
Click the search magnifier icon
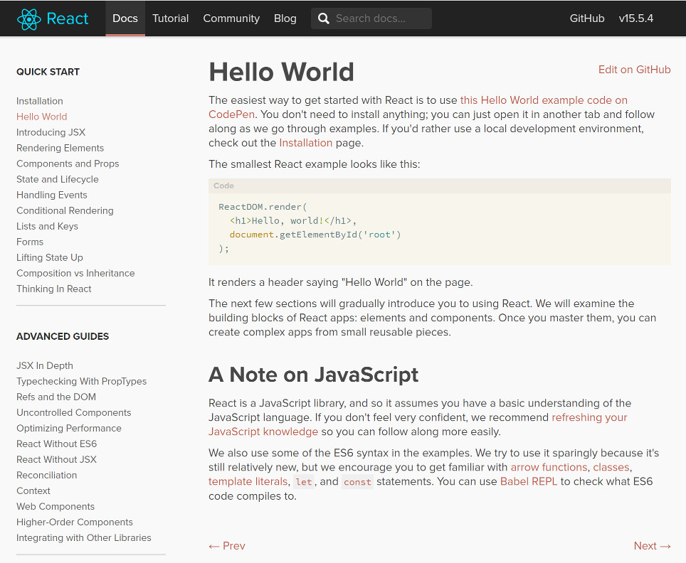[x=323, y=18]
